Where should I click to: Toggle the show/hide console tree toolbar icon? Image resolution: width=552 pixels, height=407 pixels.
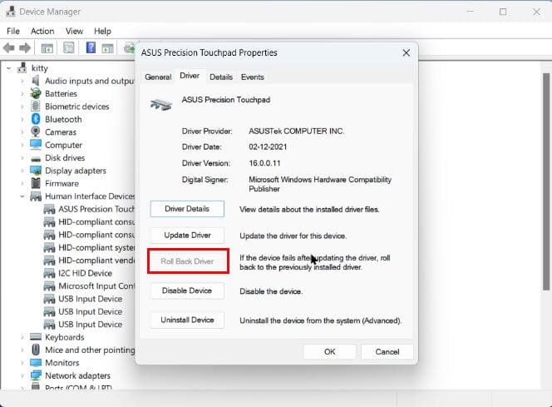pos(47,48)
